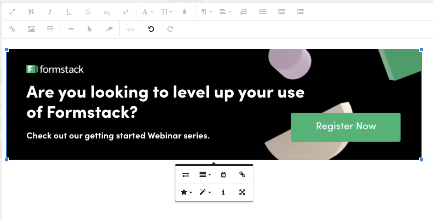The height and width of the screenshot is (220, 433).
Task: Switch to HTML code view
Action: pos(130,29)
